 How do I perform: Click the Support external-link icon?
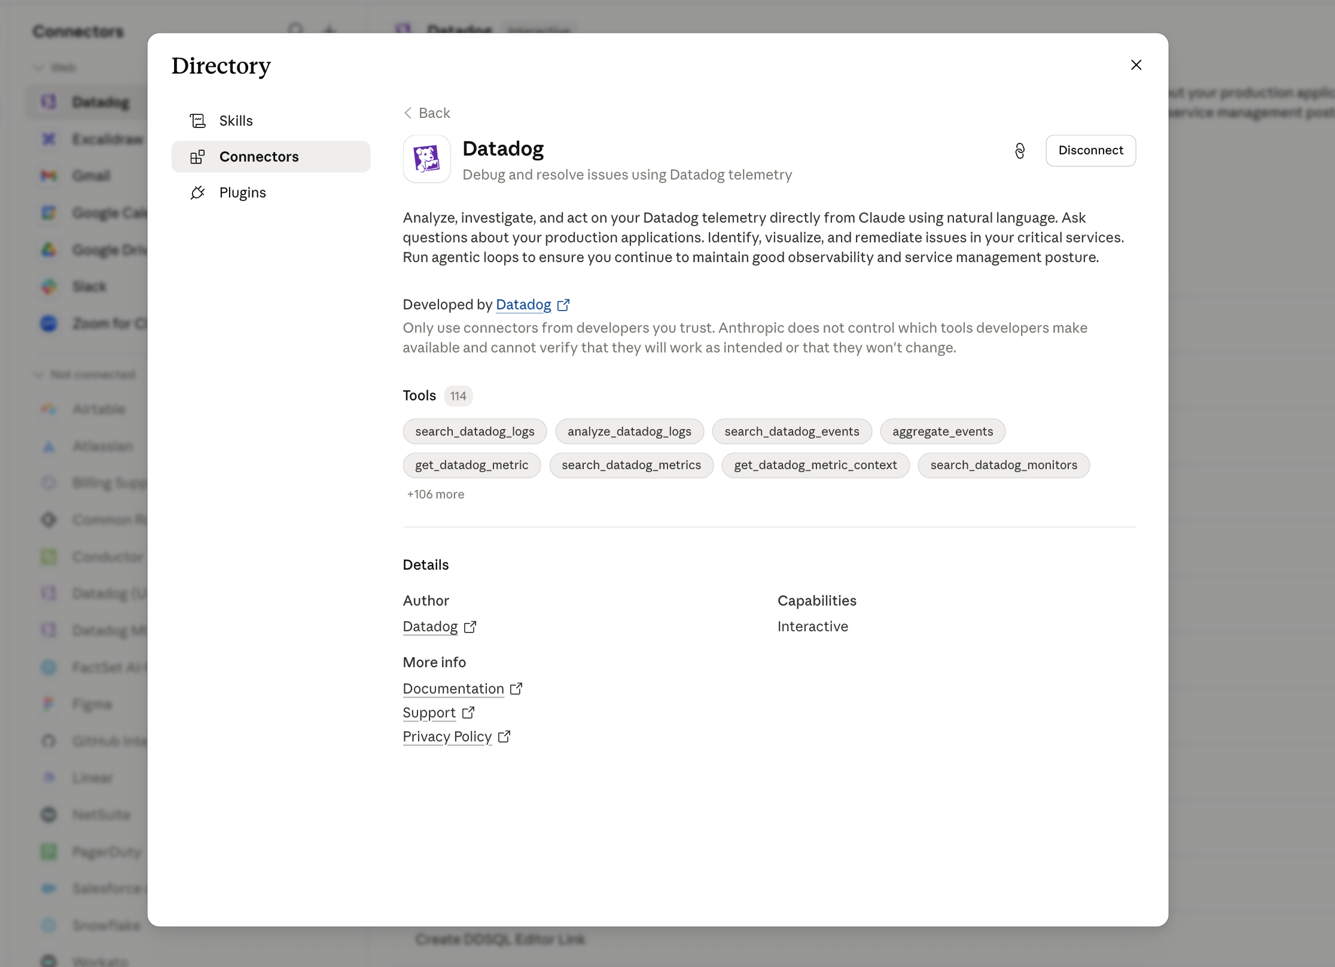point(468,713)
